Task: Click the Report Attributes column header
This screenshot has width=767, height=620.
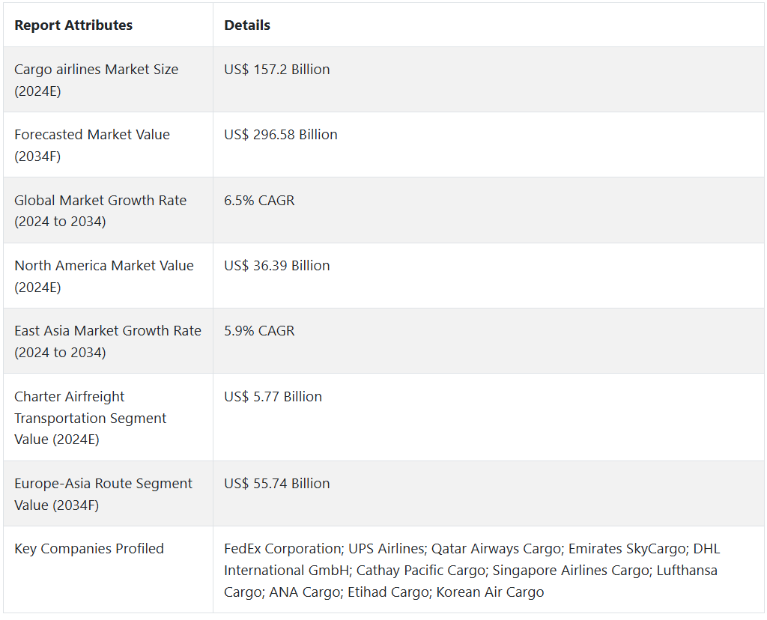Action: [x=73, y=25]
